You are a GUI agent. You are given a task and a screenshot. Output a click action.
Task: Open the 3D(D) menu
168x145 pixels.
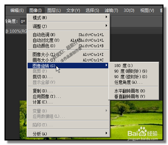(x=129, y=10)
